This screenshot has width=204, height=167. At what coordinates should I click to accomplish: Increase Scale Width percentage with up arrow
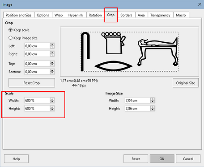52,99
